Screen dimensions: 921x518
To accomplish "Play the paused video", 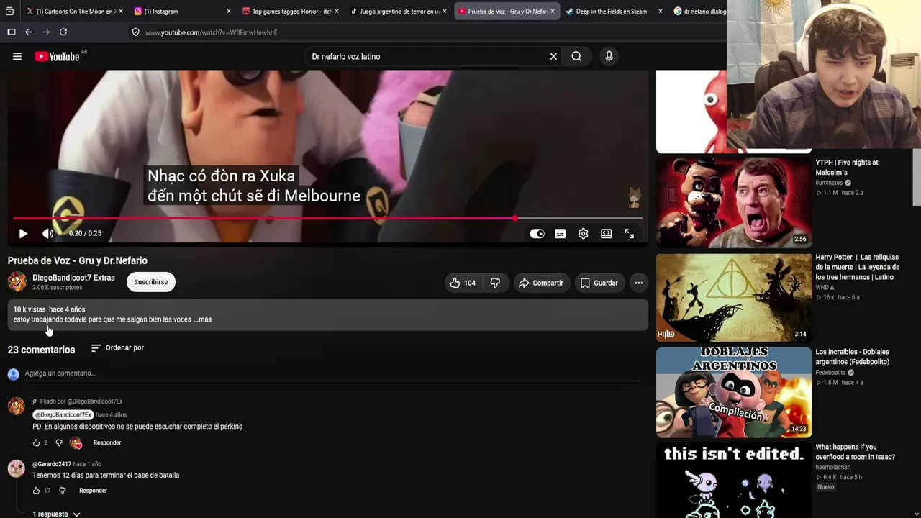I will click(23, 233).
